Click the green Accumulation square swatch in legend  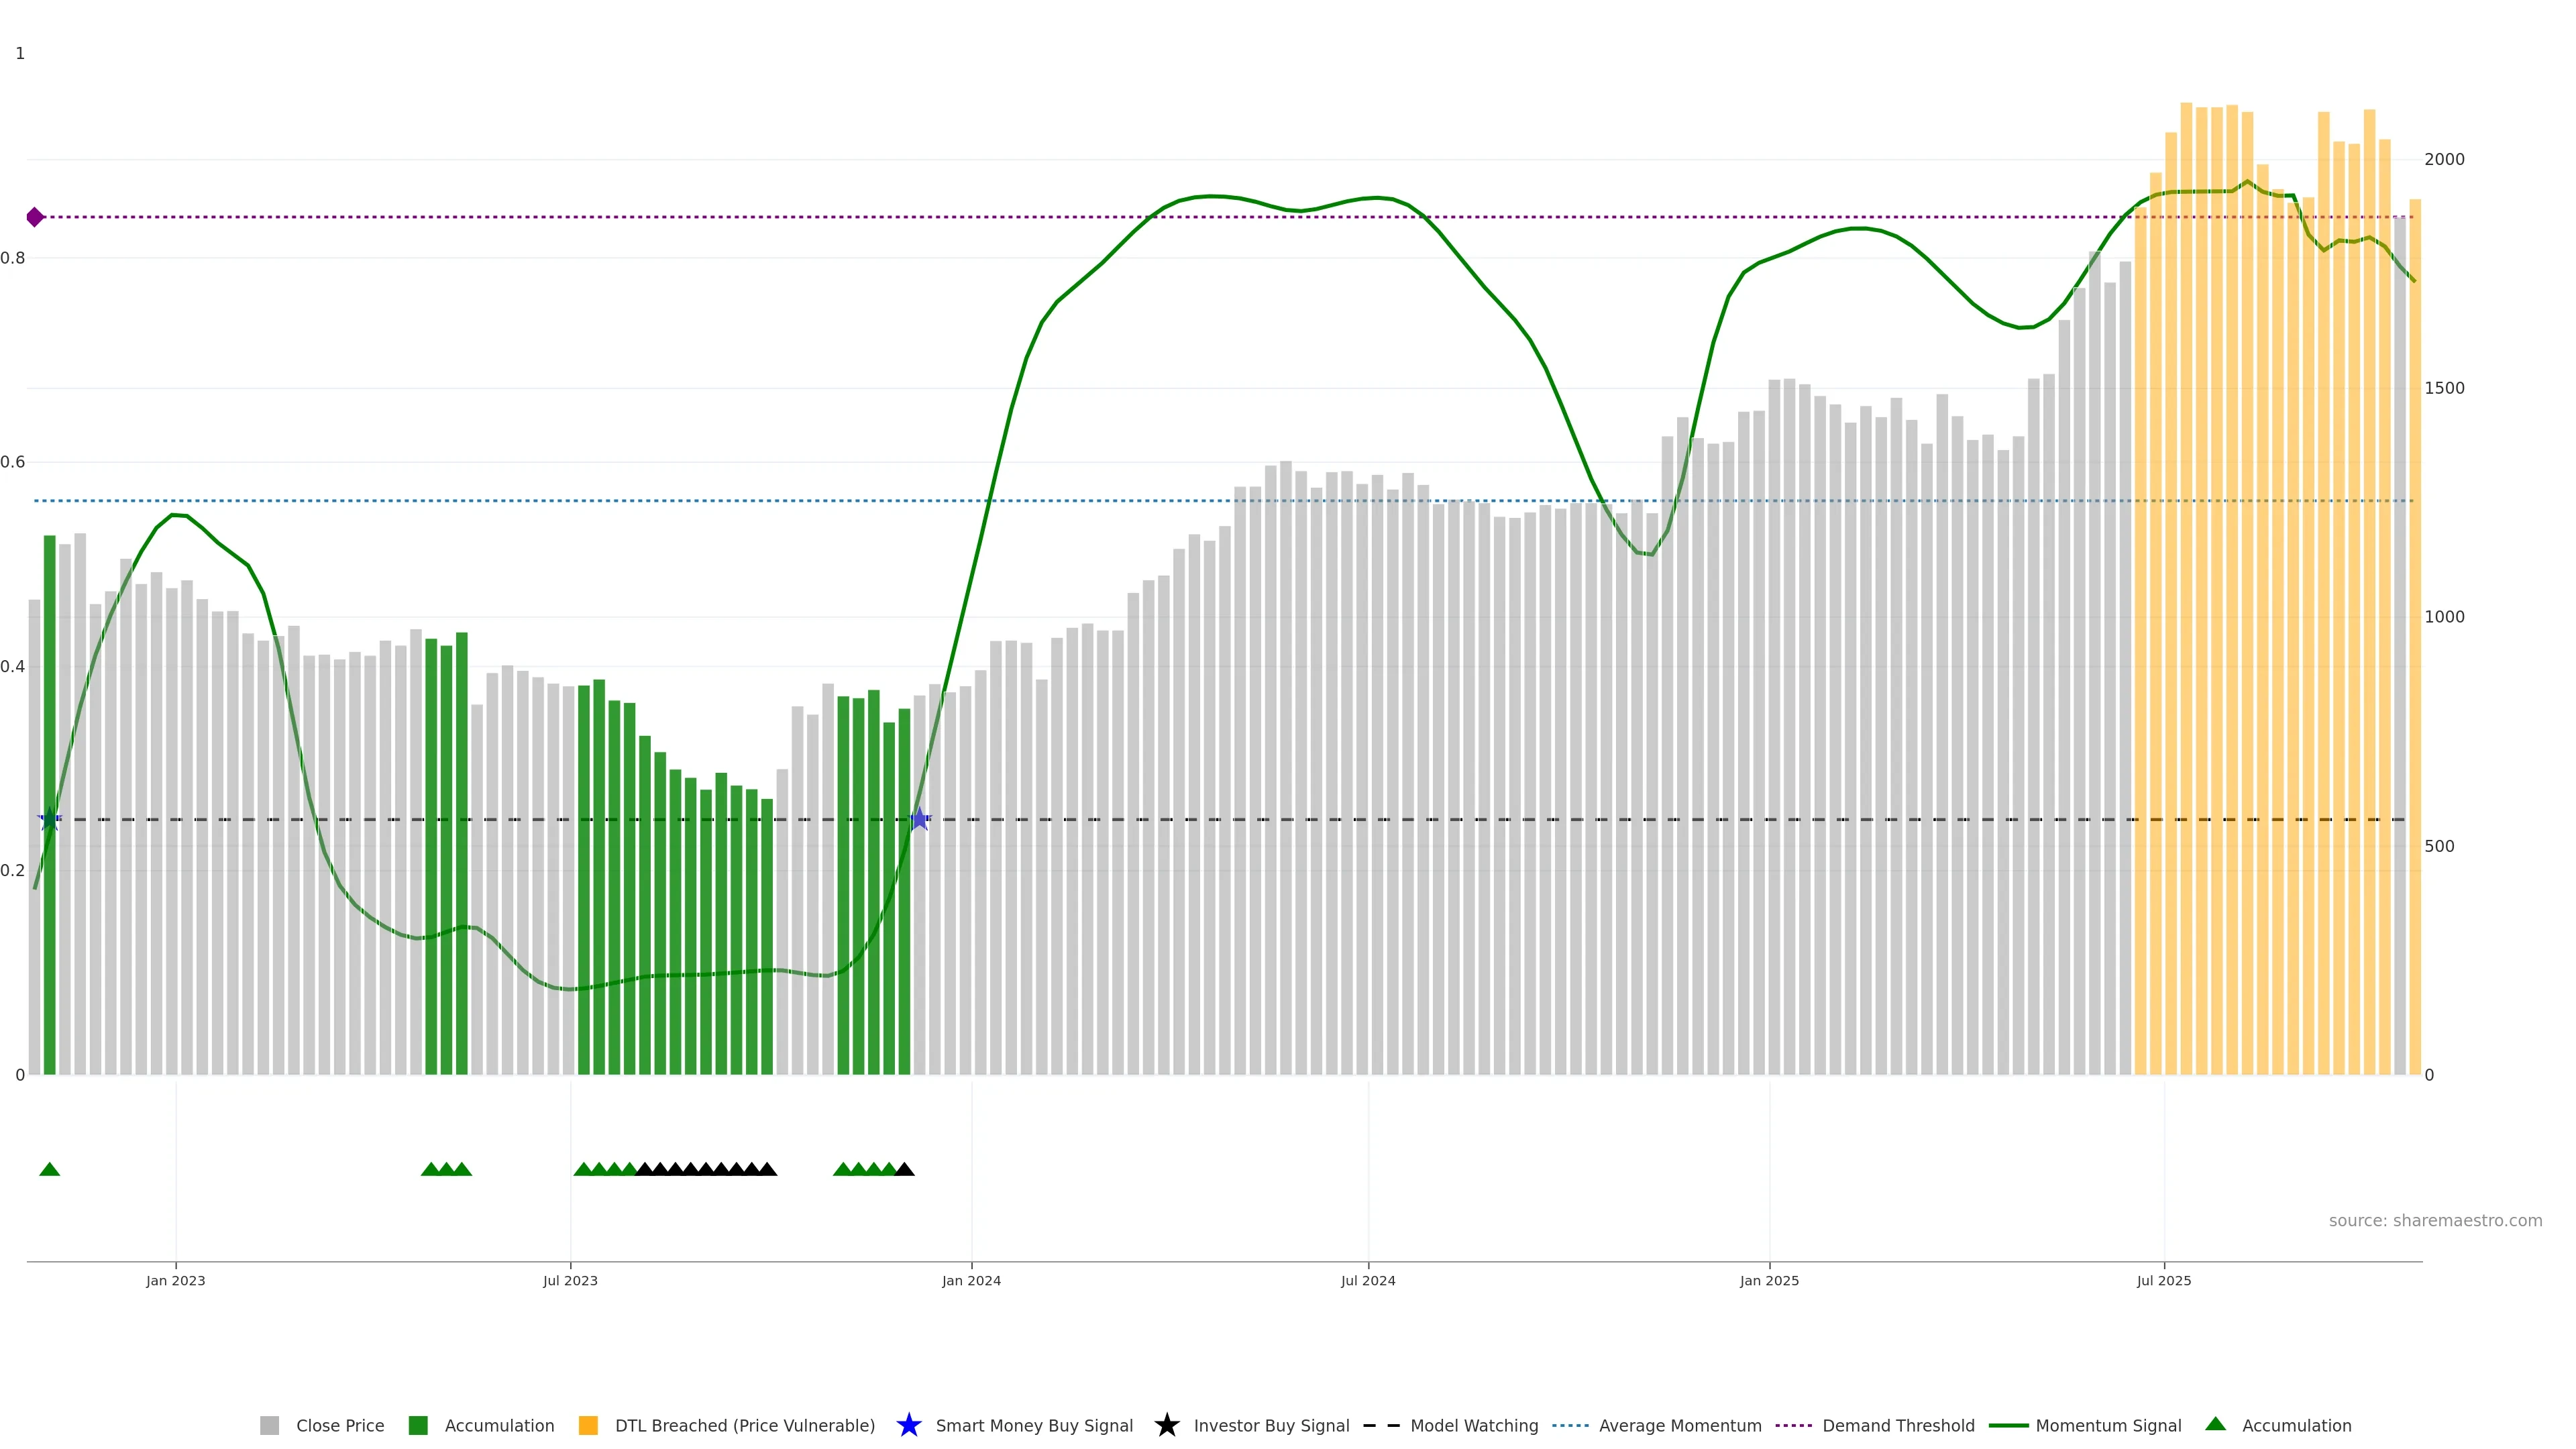click(x=418, y=1425)
